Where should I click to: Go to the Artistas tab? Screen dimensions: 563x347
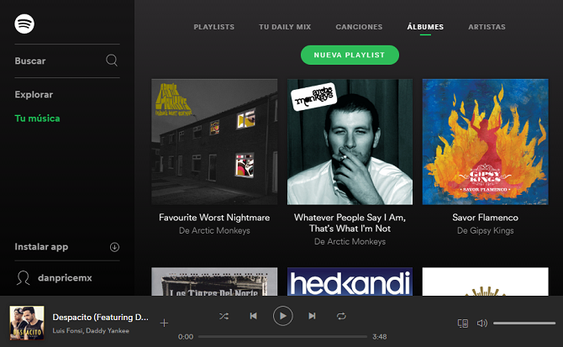(487, 27)
